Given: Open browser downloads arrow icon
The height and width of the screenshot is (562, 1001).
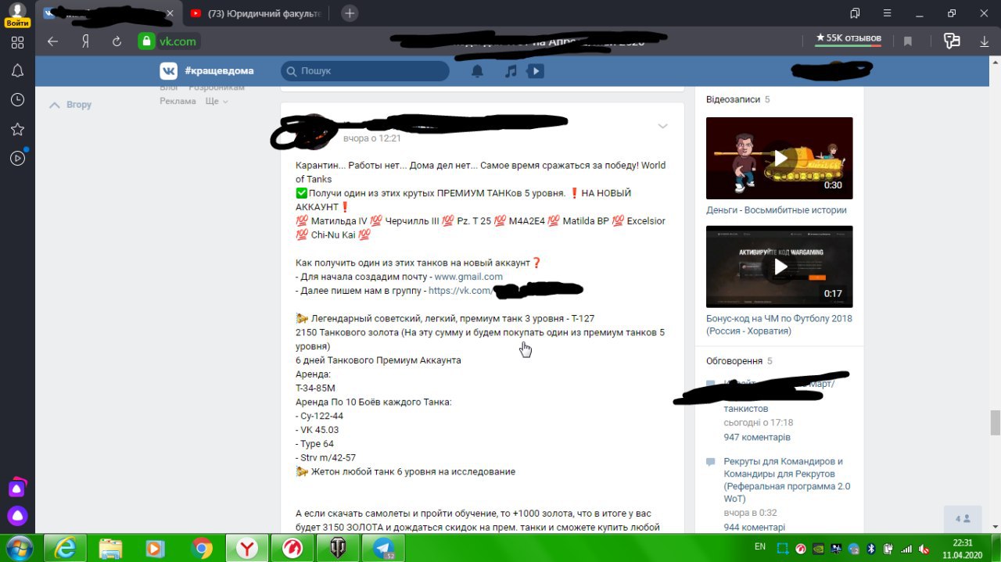Looking at the screenshot, I should click(x=985, y=41).
